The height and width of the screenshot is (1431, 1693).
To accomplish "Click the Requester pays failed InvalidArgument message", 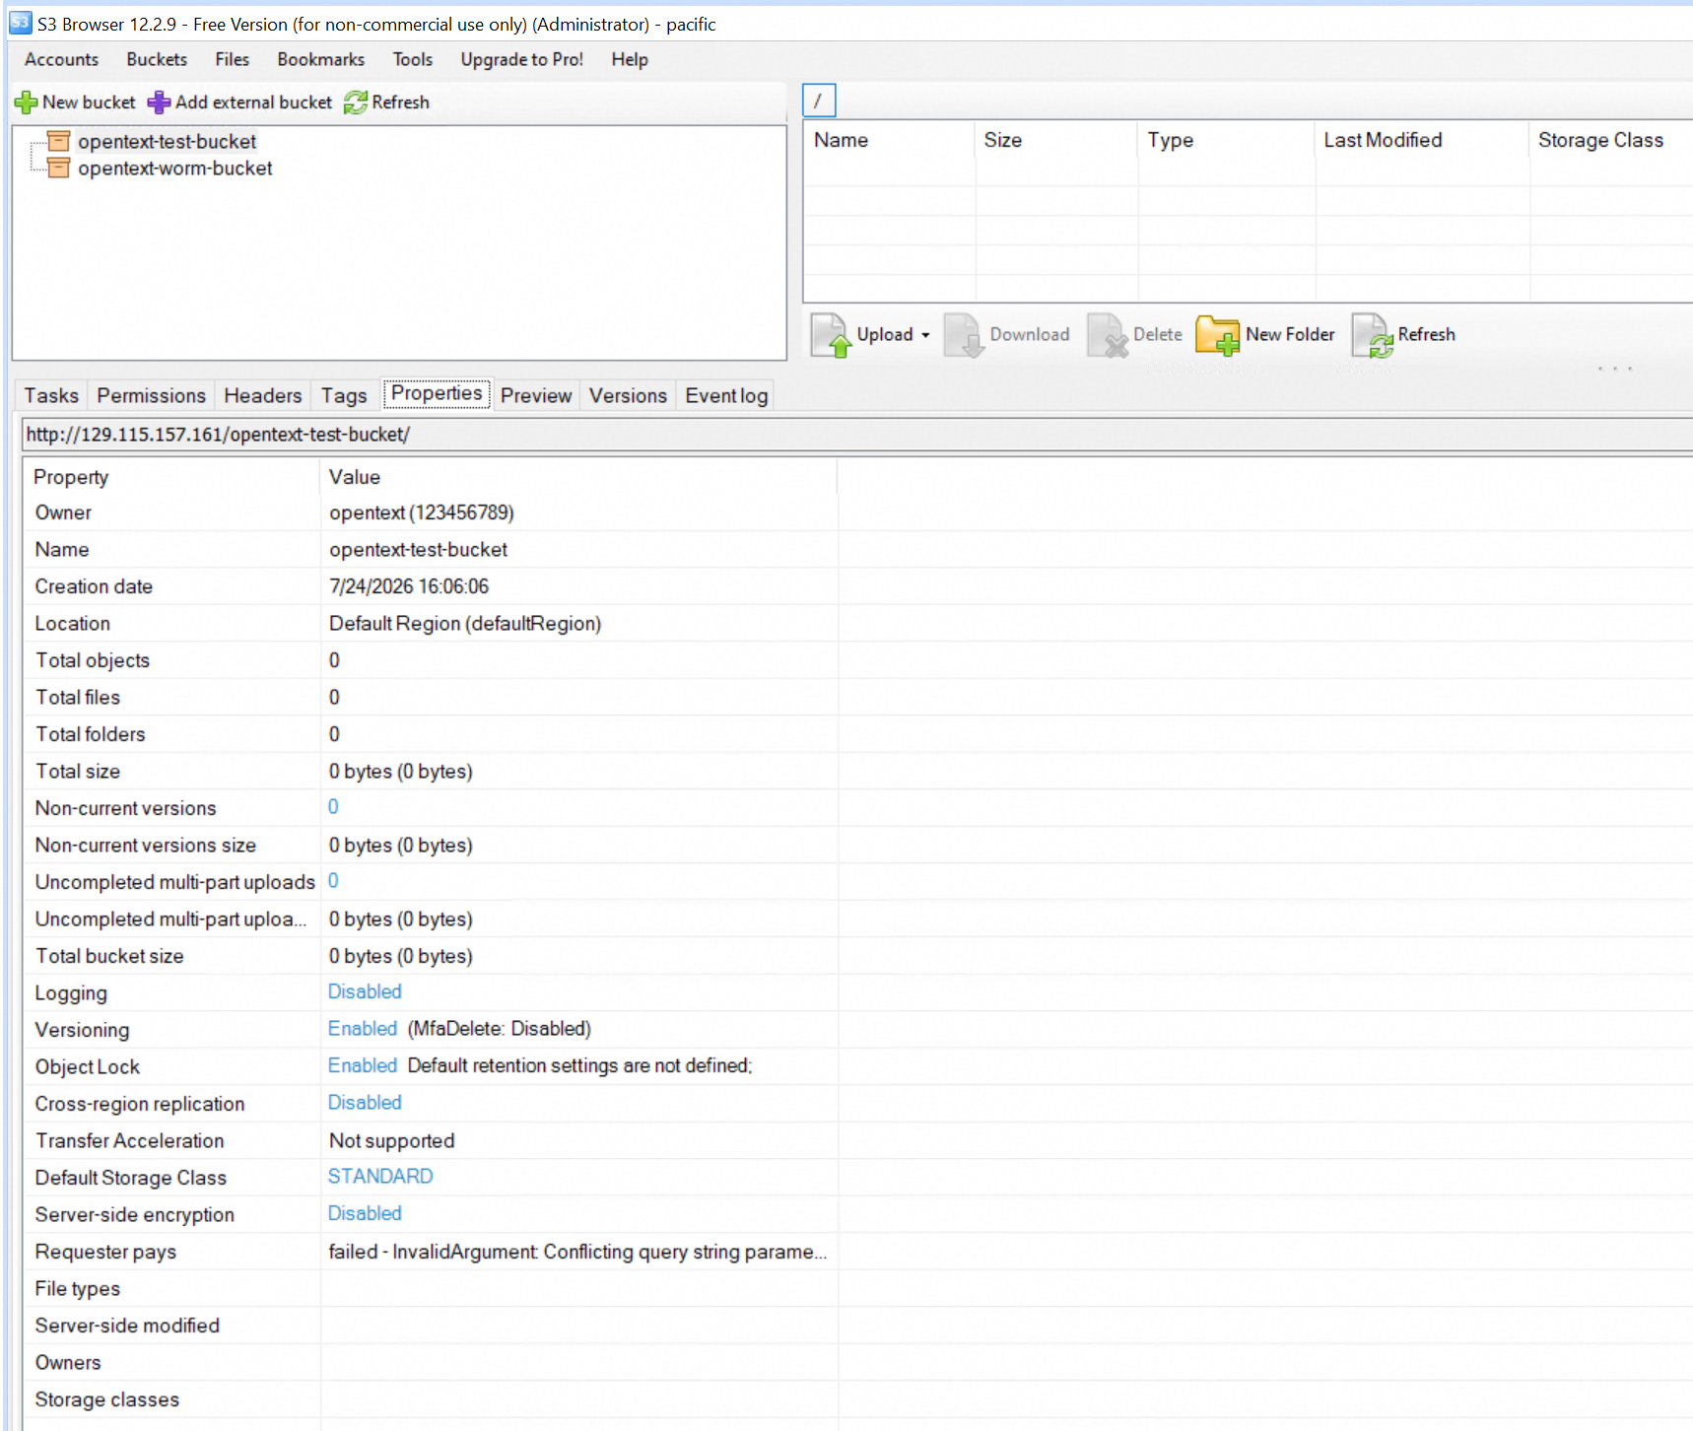I will [x=577, y=1252].
